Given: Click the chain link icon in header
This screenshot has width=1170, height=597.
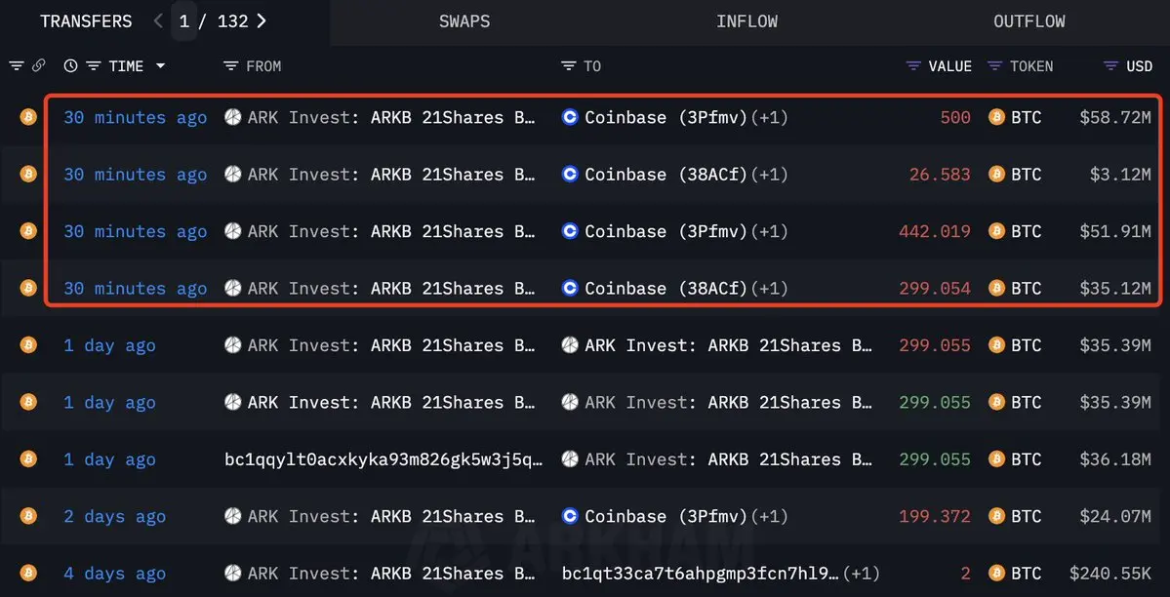Looking at the screenshot, I should click(39, 65).
